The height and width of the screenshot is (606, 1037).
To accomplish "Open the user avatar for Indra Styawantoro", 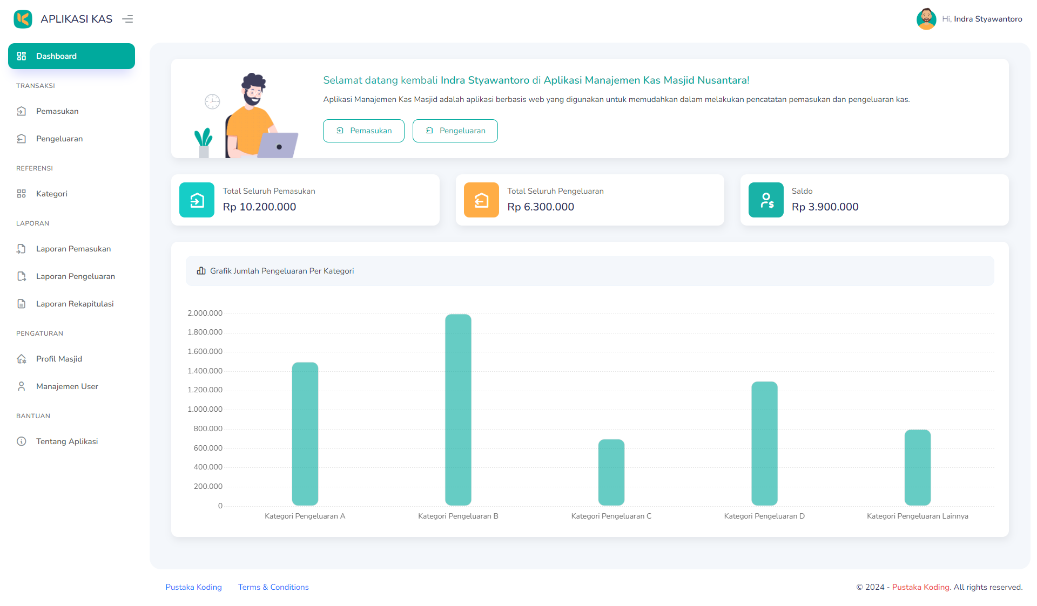I will coord(926,19).
